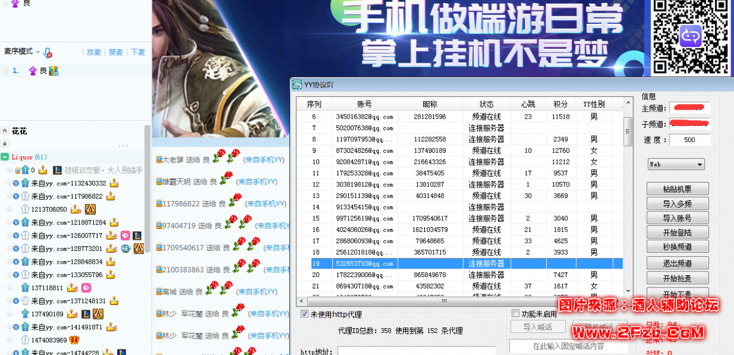Screen dimensions: 734x355
Task: Click the level 20 badge next to 良
Action: click(x=53, y=70)
